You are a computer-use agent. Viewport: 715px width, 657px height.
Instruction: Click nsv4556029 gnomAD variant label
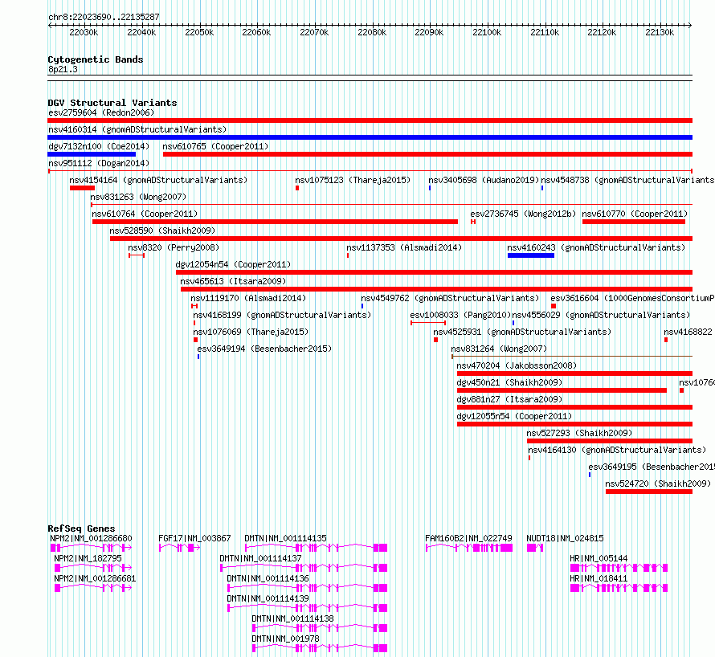(x=601, y=315)
